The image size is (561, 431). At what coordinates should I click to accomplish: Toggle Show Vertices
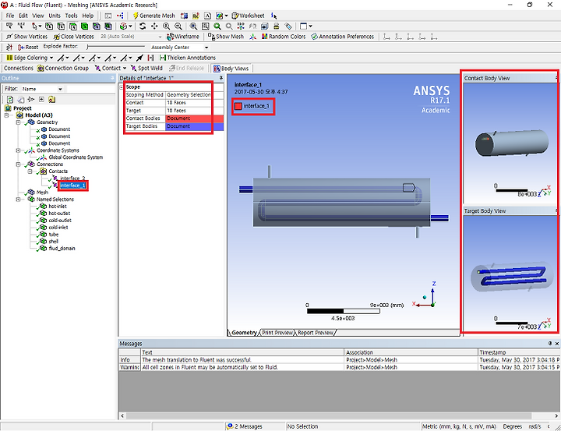(x=27, y=37)
